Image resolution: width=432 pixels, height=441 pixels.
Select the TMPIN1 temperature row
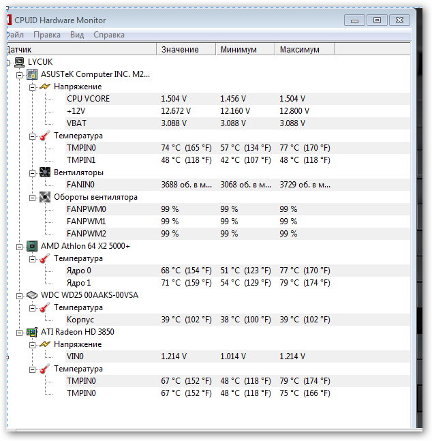coord(238,160)
